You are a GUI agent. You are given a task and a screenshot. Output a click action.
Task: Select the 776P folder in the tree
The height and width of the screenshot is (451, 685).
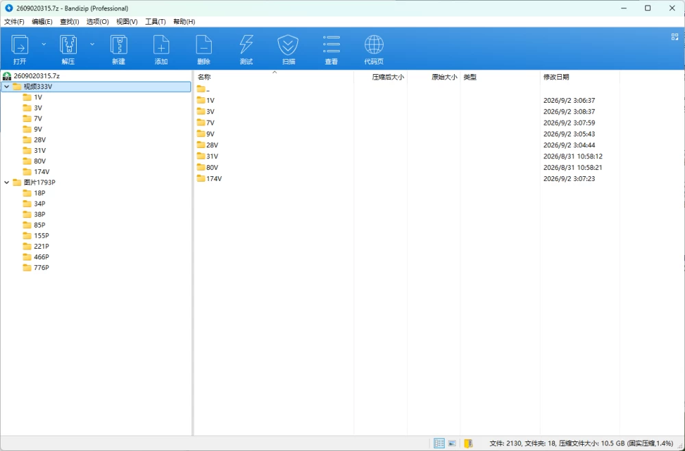pos(42,267)
